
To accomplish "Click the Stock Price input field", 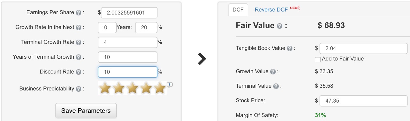I will tap(363, 101).
